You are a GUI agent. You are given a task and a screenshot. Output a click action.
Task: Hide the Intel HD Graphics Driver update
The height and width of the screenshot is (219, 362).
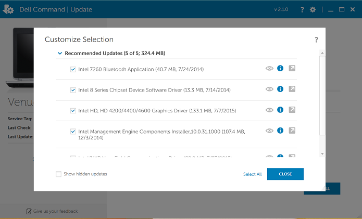269,110
